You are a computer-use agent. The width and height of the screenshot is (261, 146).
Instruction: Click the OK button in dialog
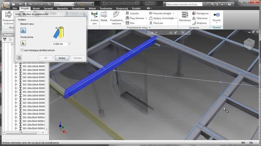click(46, 58)
